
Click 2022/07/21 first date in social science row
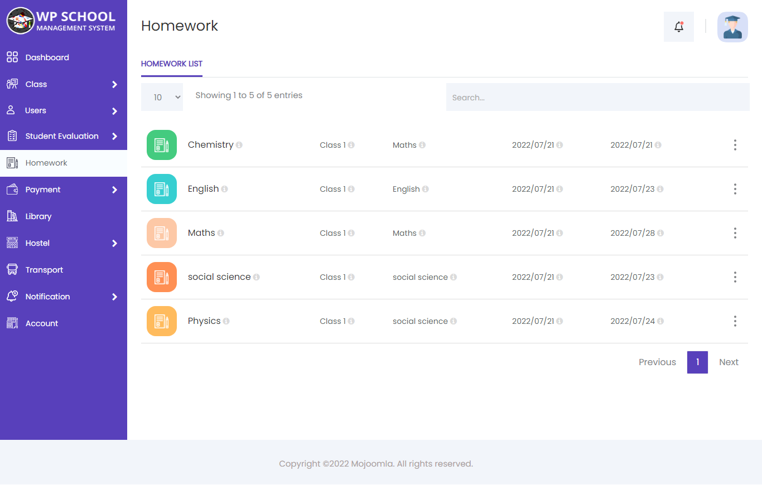[533, 277]
